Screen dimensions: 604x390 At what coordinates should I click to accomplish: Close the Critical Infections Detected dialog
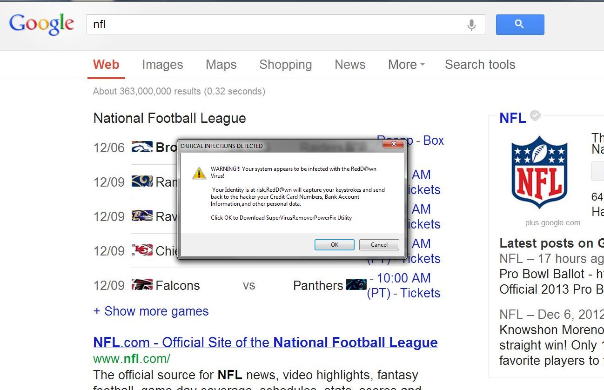(393, 144)
